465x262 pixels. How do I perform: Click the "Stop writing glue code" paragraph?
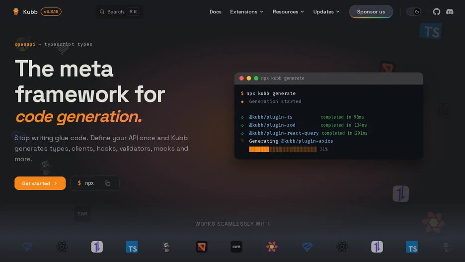click(101, 148)
